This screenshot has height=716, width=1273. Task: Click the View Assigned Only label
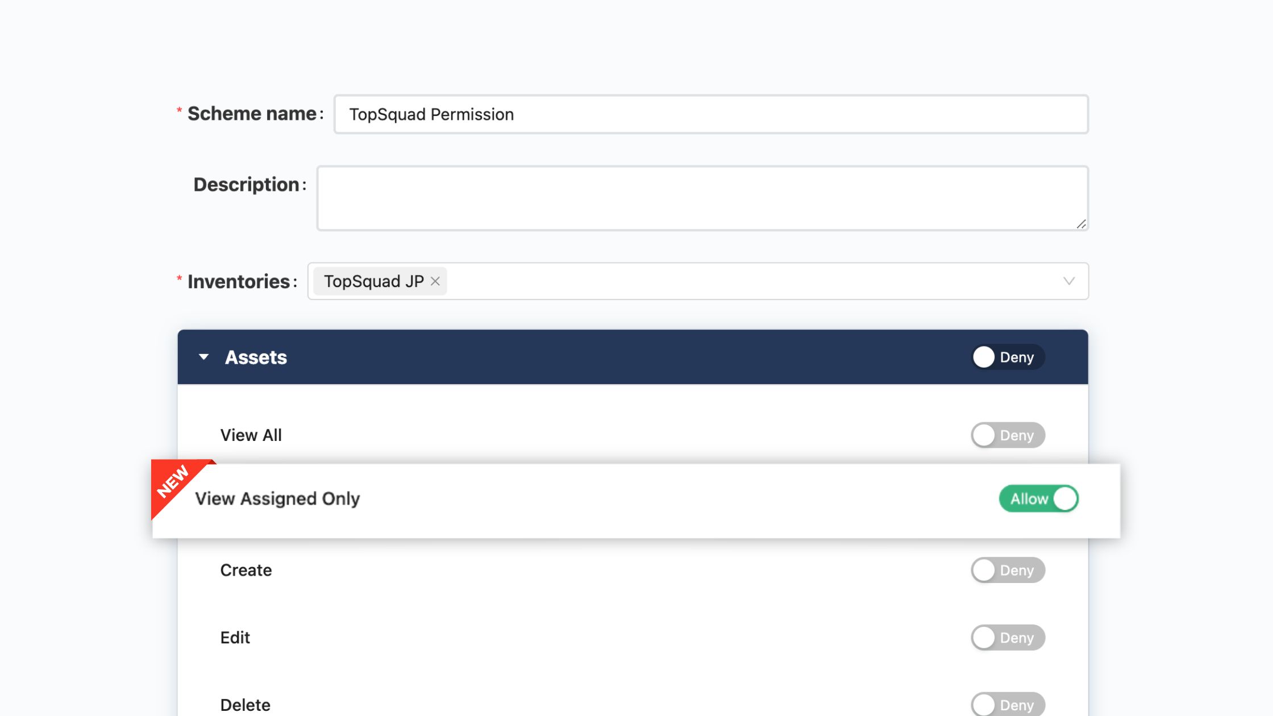click(x=277, y=499)
